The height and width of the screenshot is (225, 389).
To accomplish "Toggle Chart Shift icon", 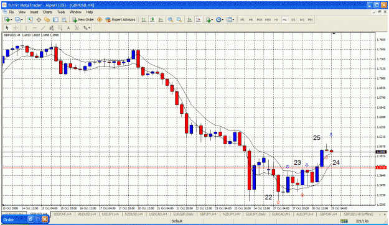I will tap(198, 19).
